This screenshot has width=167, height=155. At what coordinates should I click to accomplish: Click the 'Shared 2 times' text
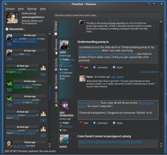[65, 77]
